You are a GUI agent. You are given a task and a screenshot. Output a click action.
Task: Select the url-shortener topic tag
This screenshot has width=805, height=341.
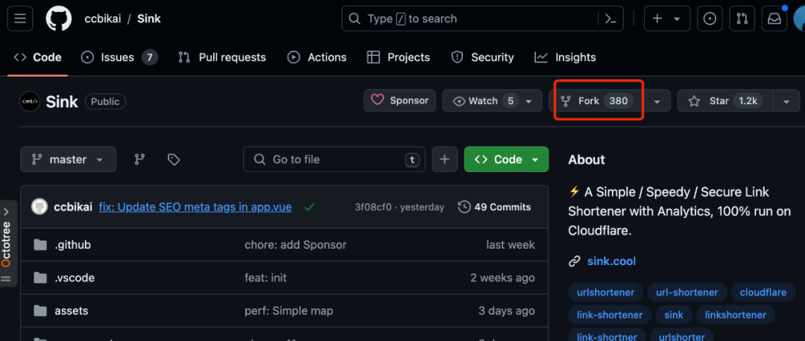687,293
